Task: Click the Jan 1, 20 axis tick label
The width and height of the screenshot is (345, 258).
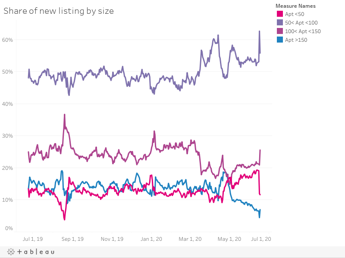Action: point(151,239)
